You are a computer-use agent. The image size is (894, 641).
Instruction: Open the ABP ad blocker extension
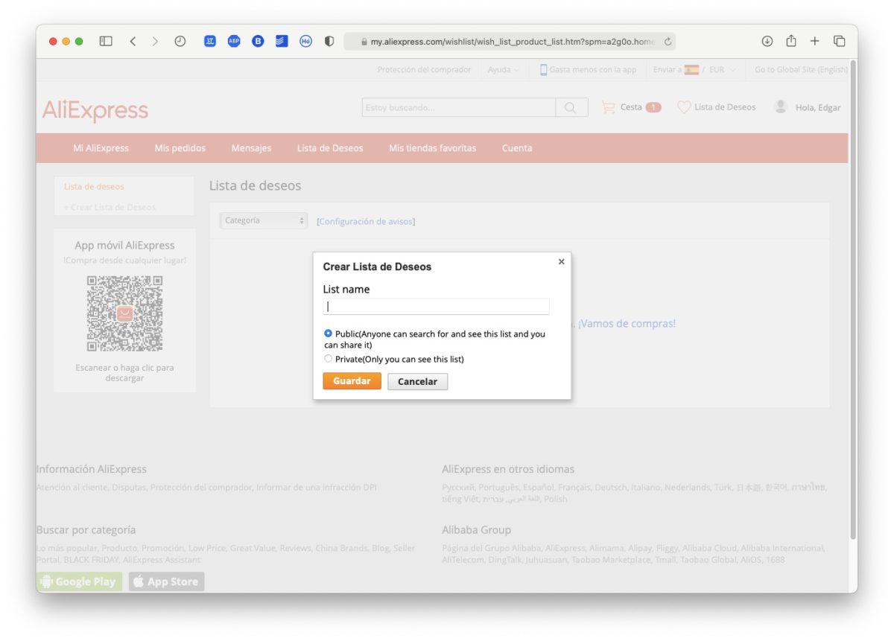[234, 42]
